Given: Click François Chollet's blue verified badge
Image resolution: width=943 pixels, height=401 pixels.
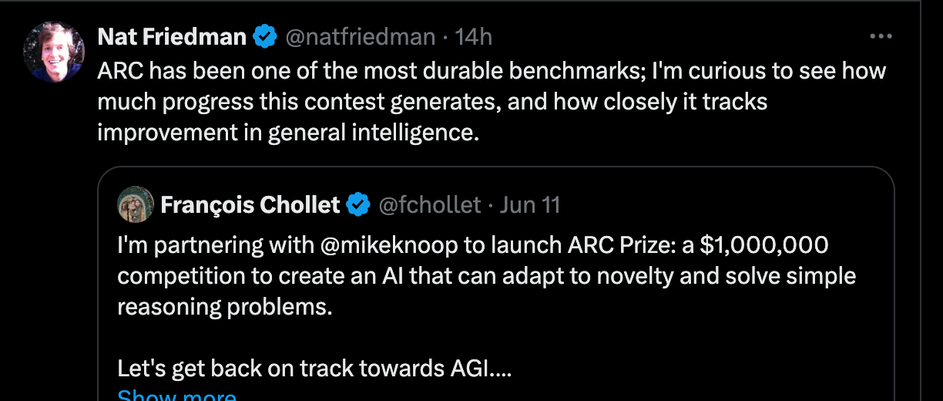Looking at the screenshot, I should pyautogui.click(x=358, y=204).
